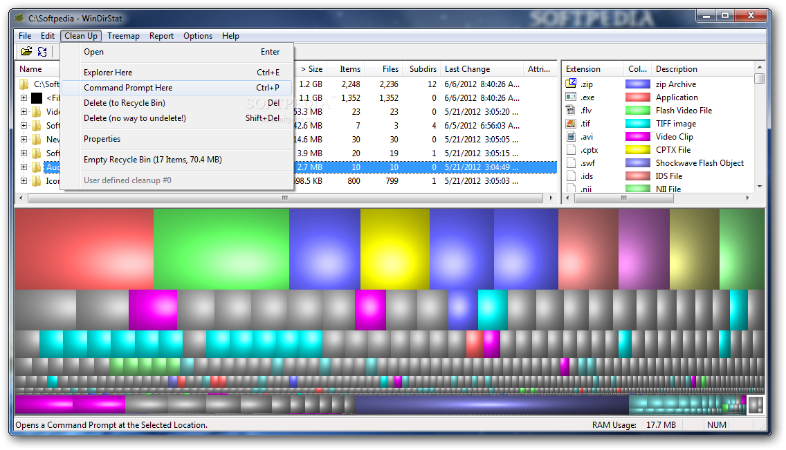Viewport: 786px width, 450px height.
Task: Click the yellow CPTX File color swatch
Action: click(638, 150)
